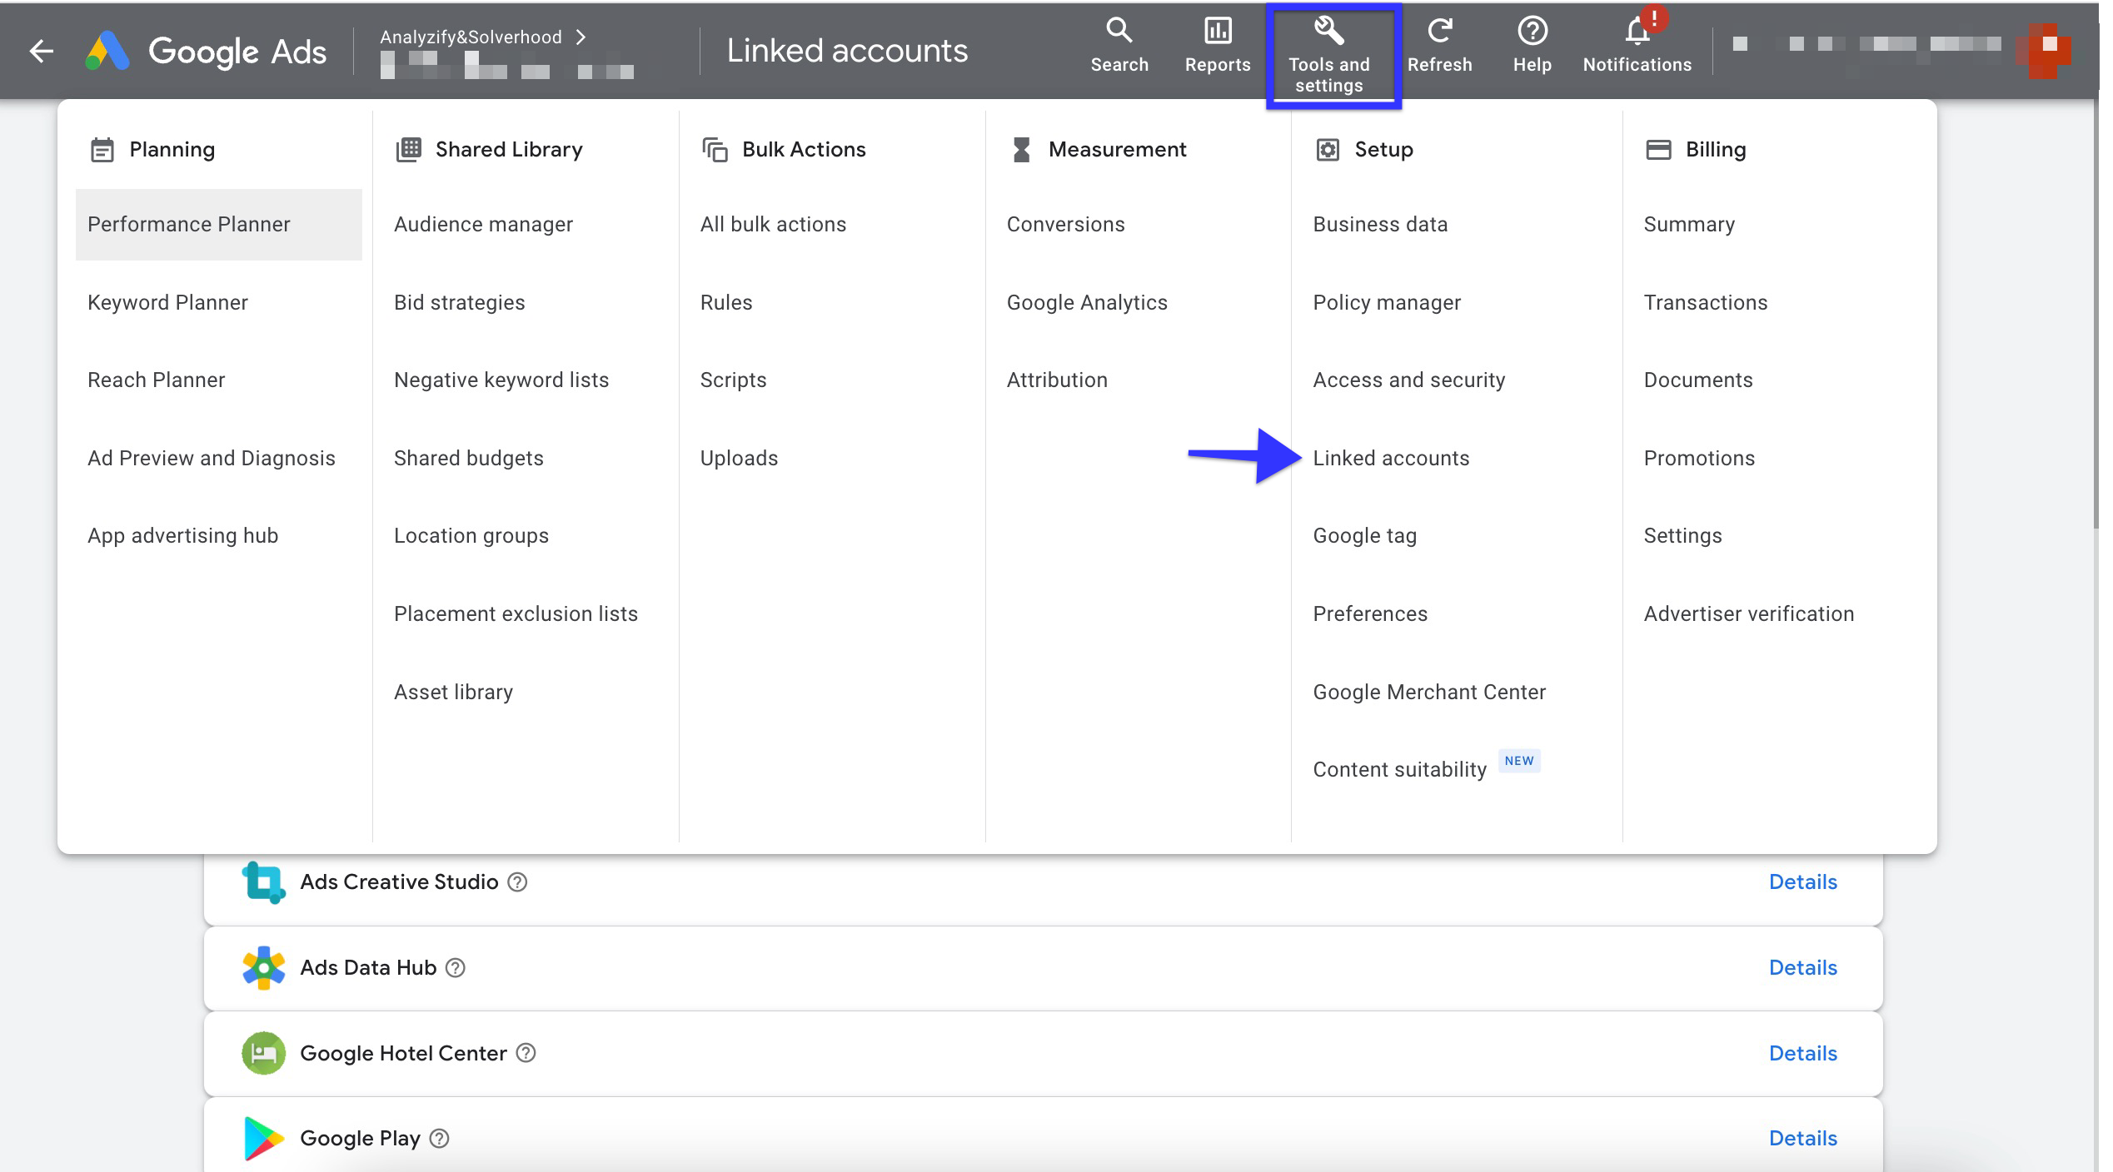Open Scripts

(x=733, y=380)
